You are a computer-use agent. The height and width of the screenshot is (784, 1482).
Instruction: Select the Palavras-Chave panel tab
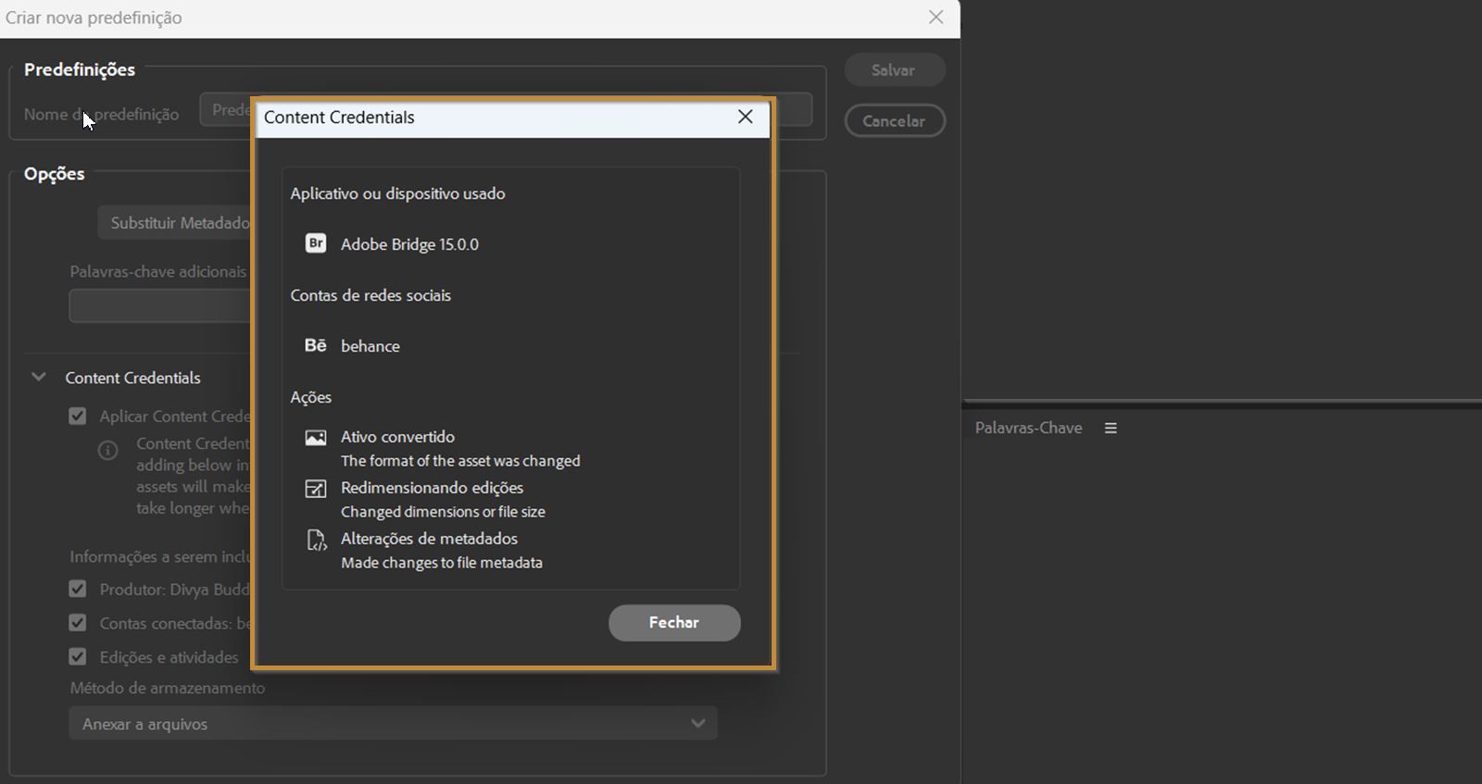pyautogui.click(x=1028, y=428)
